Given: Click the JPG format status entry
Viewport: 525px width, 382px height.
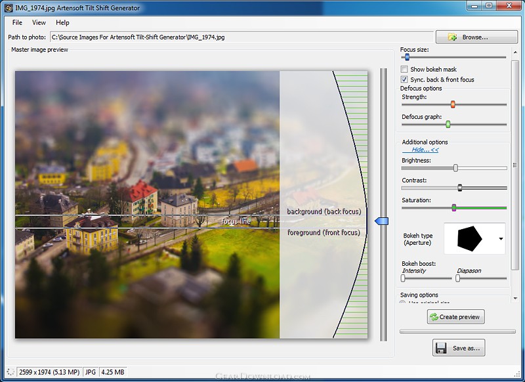Looking at the screenshot, I should (x=91, y=372).
